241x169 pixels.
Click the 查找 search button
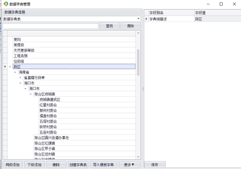(109, 26)
